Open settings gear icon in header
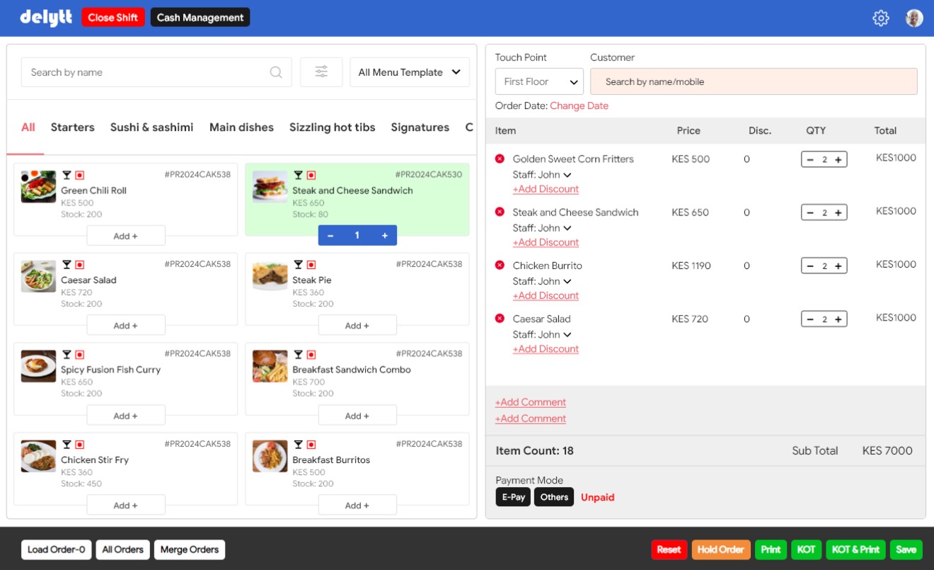This screenshot has width=934, height=570. point(880,18)
